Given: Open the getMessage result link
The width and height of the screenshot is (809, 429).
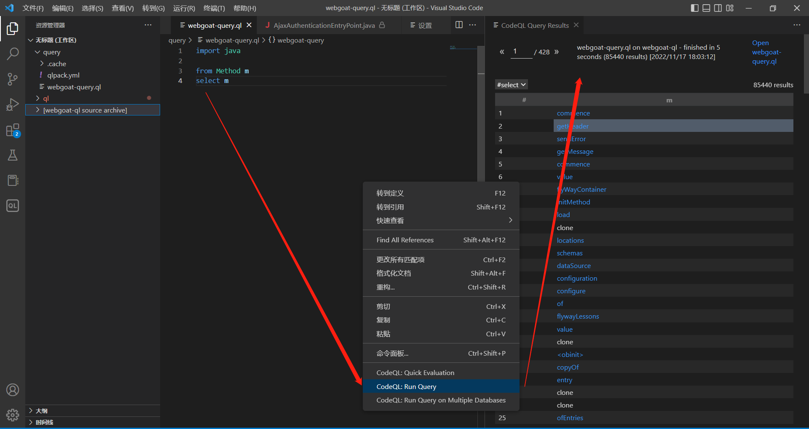Looking at the screenshot, I should 575,151.
